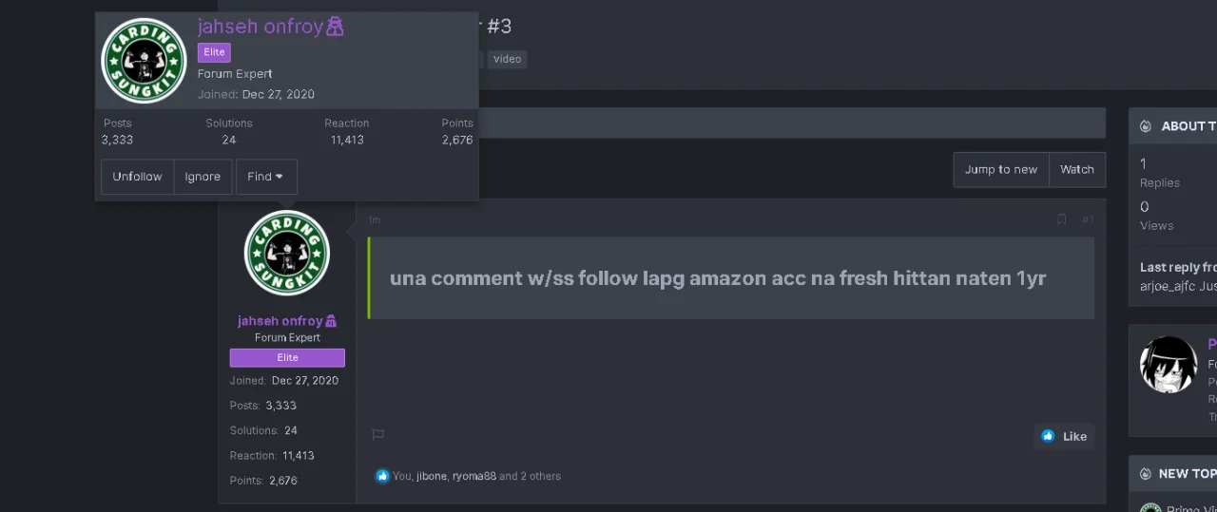This screenshot has width=1217, height=512.
Task: Open ryoma88's profile from likes list
Action: tap(473, 476)
